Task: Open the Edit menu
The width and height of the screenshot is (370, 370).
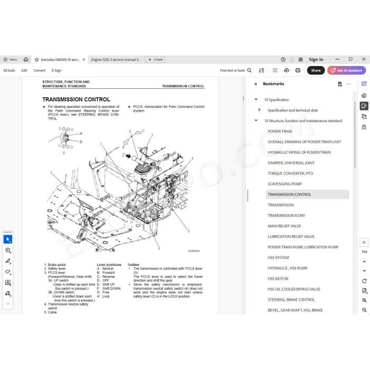Action: [x=24, y=70]
